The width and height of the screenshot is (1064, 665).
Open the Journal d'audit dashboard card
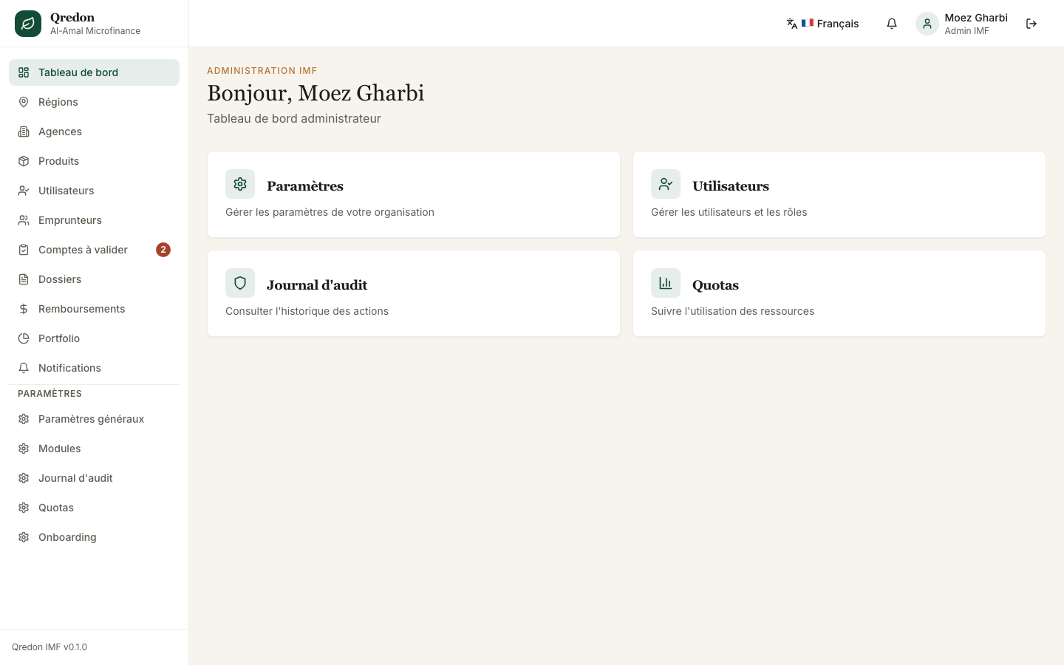click(x=414, y=293)
